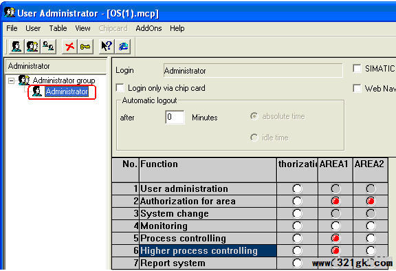The width and height of the screenshot is (396, 271).
Task: Click the Administrator user icon in tree
Action: [x=37, y=91]
